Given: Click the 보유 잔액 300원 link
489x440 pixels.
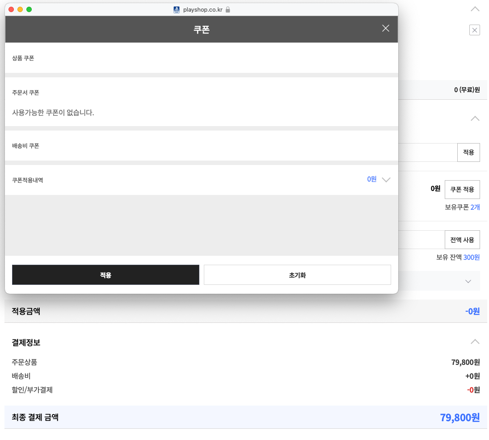Looking at the screenshot, I should [471, 258].
